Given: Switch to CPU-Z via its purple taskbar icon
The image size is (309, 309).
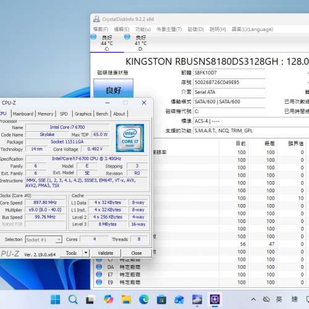Looking at the screenshot, I should tap(215, 299).
